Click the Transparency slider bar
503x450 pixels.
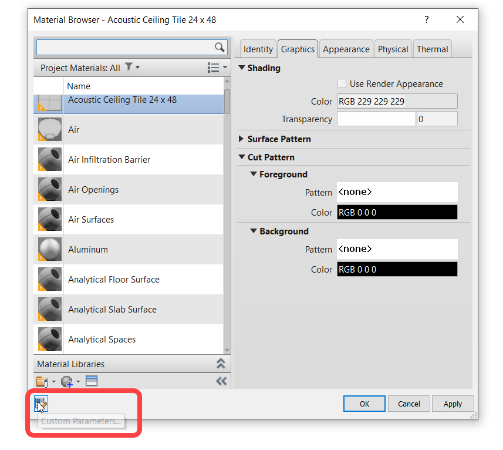(x=376, y=119)
